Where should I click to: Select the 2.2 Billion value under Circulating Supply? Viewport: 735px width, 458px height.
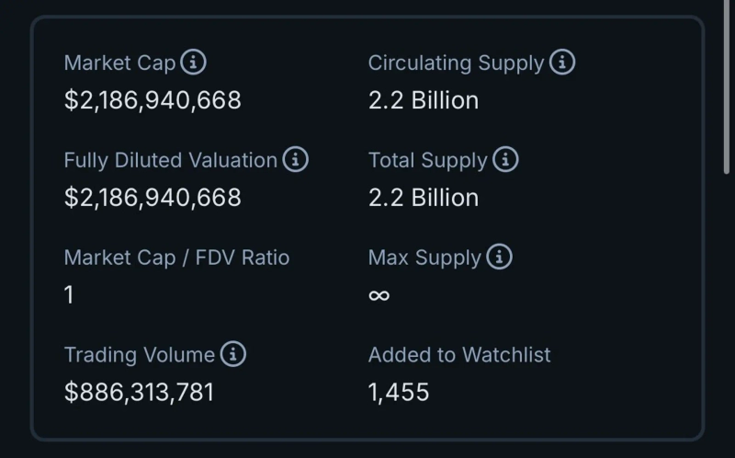(424, 100)
